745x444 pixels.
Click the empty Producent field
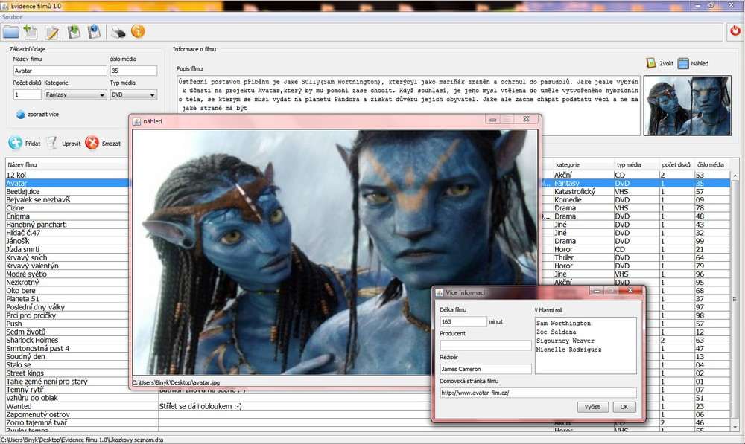pyautogui.click(x=486, y=345)
